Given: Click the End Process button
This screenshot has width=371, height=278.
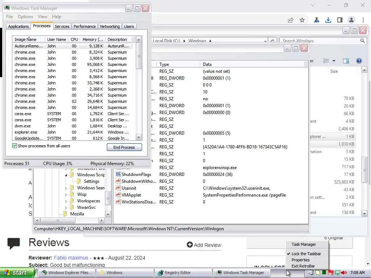Looking at the screenshot, I should [124, 147].
